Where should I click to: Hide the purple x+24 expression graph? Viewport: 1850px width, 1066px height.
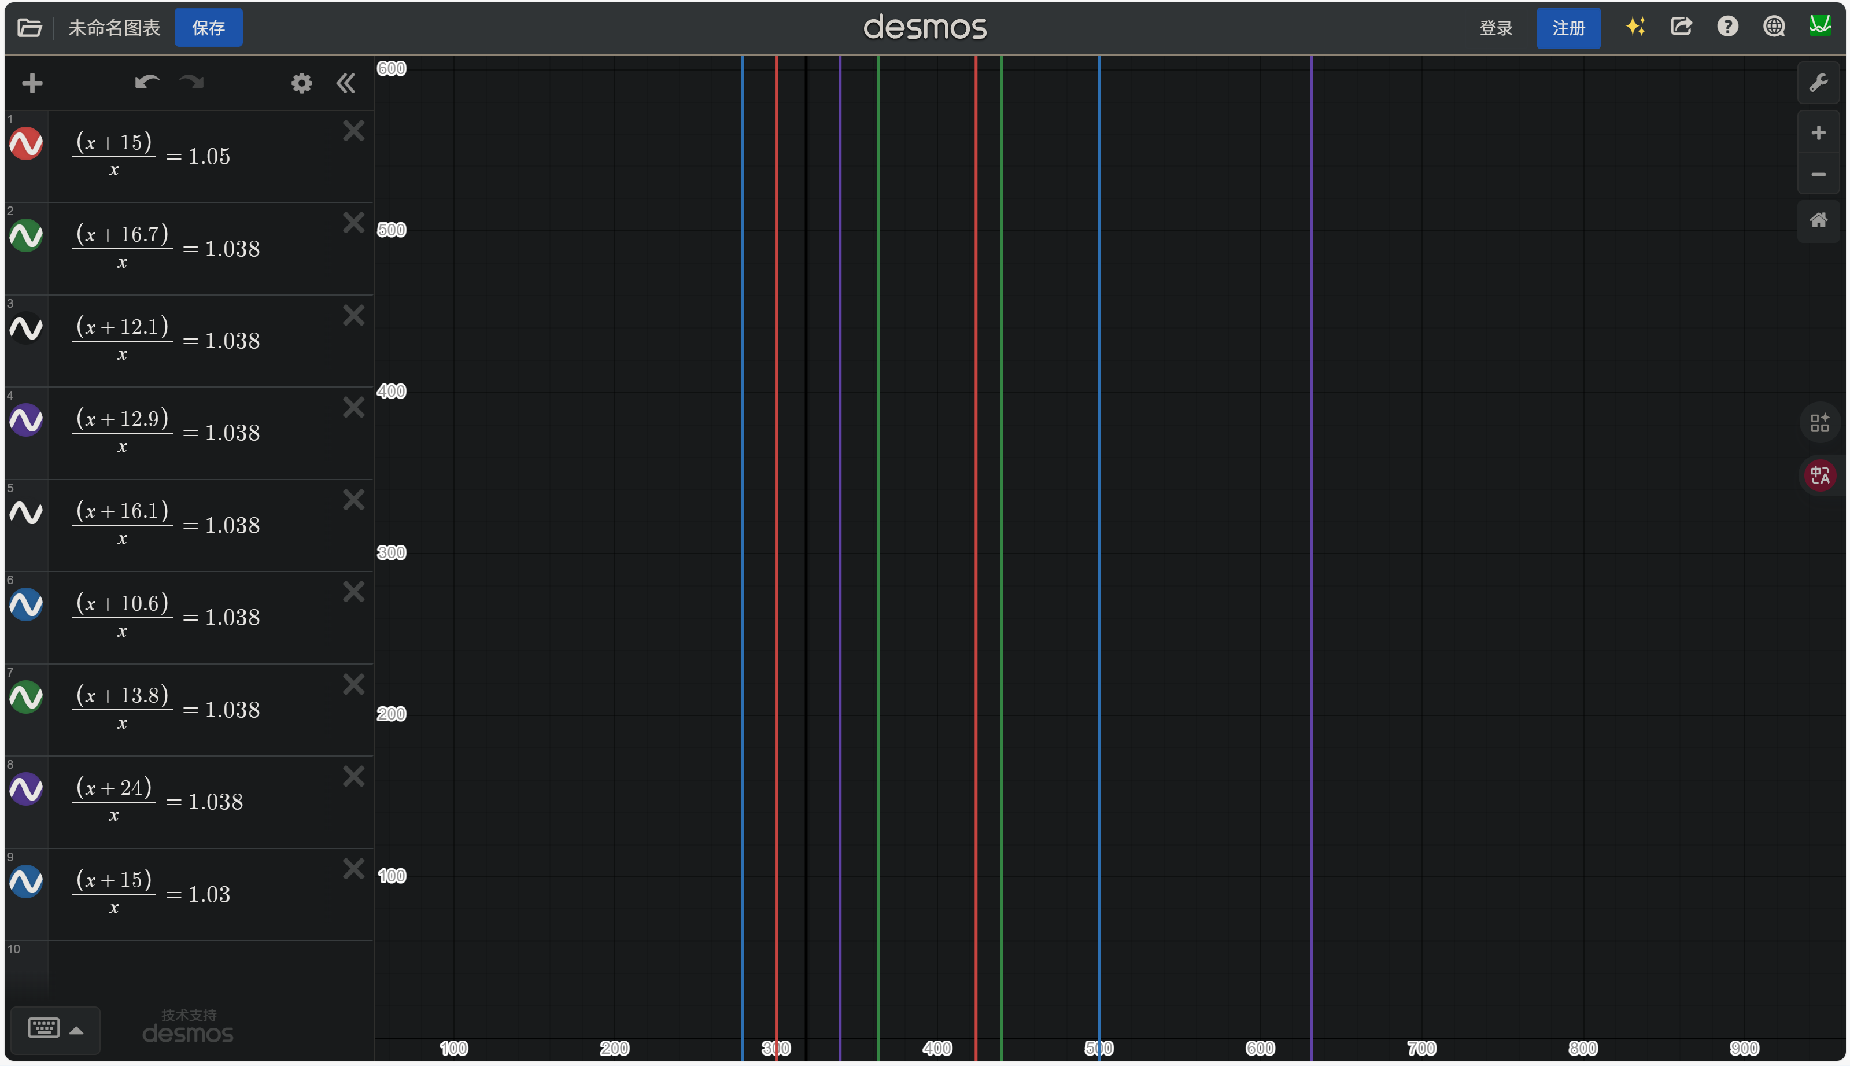[x=25, y=790]
